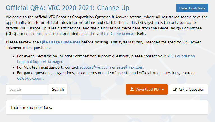Viewport: 215px width, 122px height.
Task: Email the GDC via GDC@vex.com link
Action: (x=30, y=78)
